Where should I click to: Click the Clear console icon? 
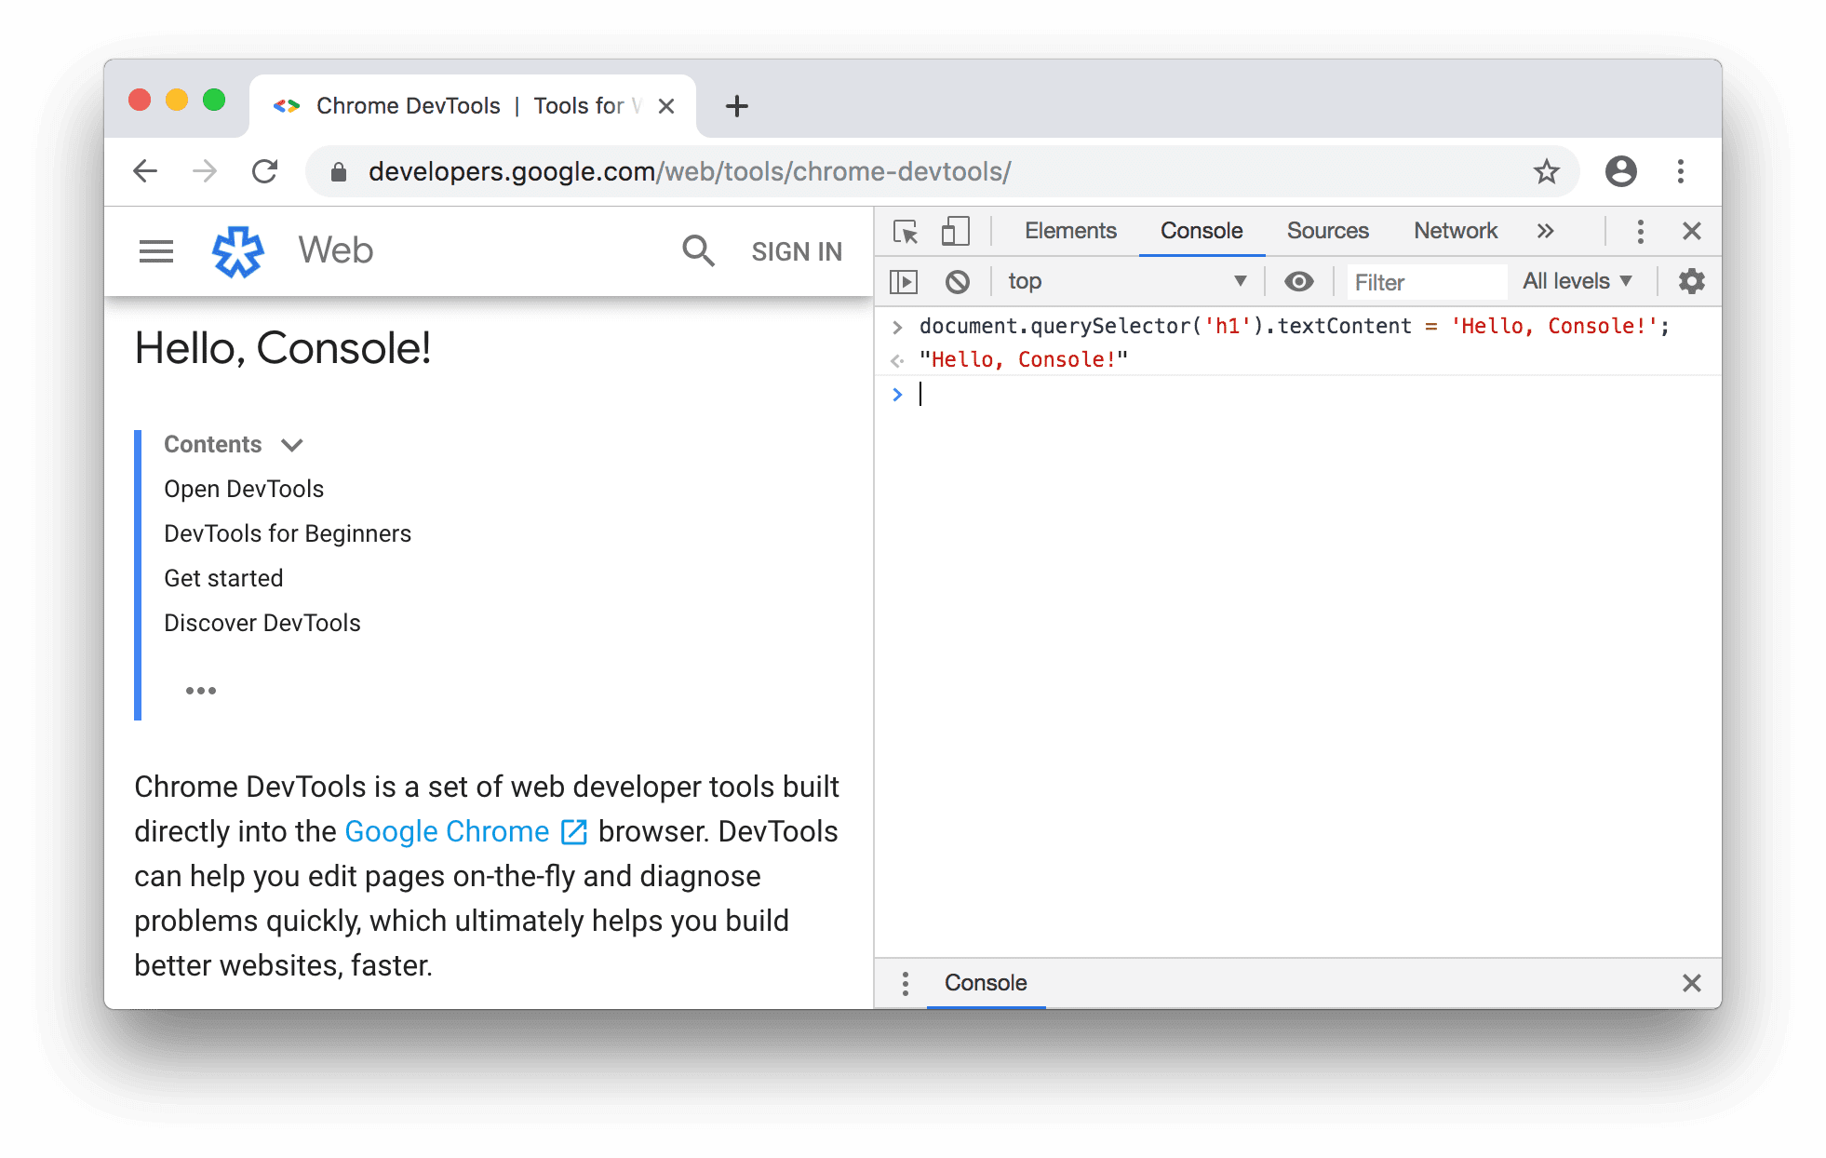pyautogui.click(x=959, y=281)
